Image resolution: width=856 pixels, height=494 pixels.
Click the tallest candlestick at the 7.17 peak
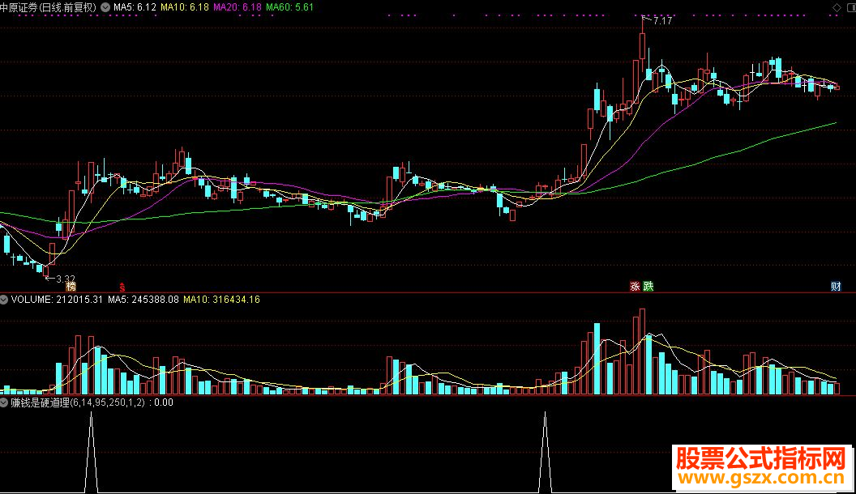tap(642, 46)
